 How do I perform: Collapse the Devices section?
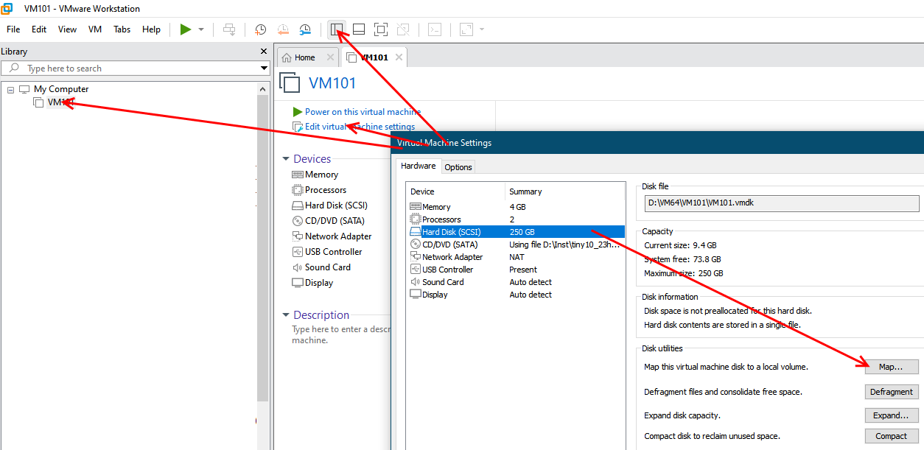287,159
